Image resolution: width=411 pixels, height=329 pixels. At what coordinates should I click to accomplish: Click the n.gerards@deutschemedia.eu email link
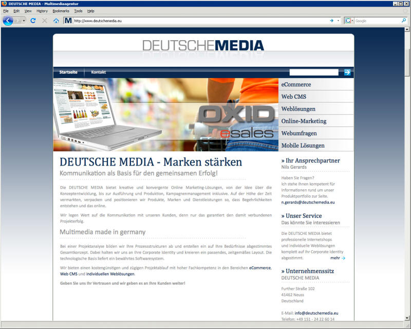pyautogui.click(x=308, y=202)
